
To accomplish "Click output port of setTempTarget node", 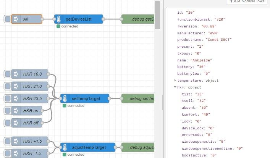I will 109,98.
